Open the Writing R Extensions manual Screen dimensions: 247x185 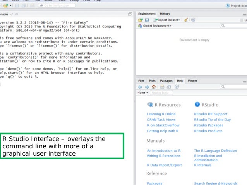point(163,156)
